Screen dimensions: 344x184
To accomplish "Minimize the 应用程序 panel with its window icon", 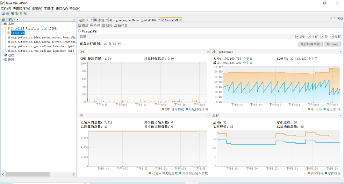I will 74,20.
